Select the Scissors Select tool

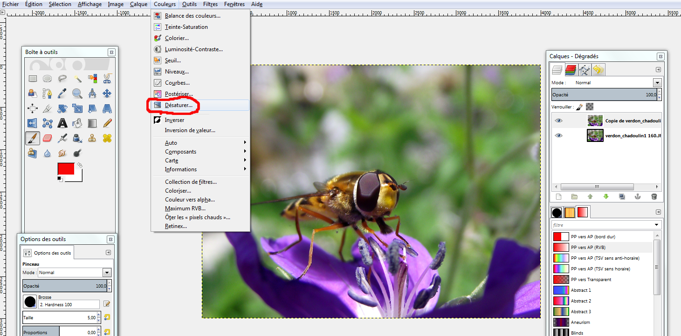pos(107,79)
